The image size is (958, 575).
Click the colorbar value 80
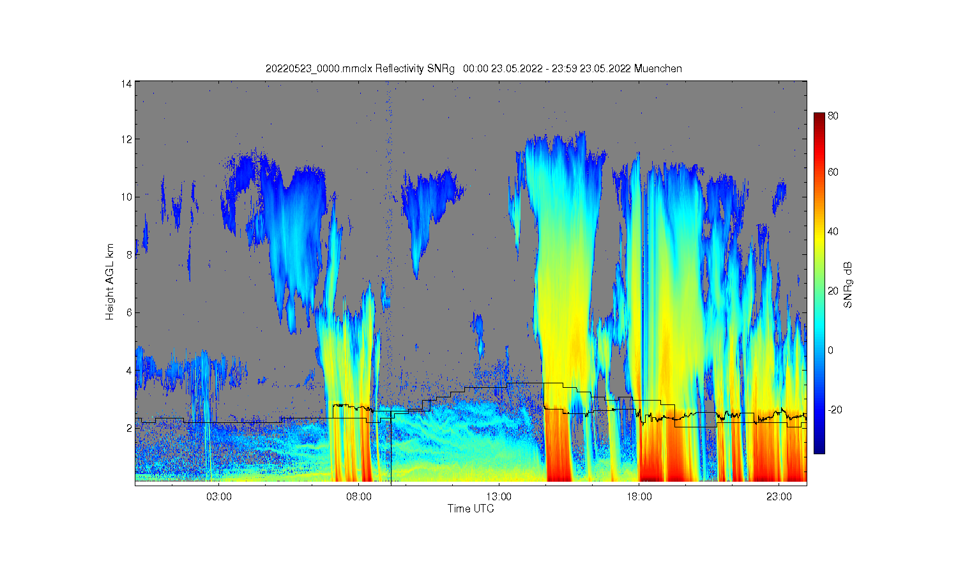(x=833, y=116)
